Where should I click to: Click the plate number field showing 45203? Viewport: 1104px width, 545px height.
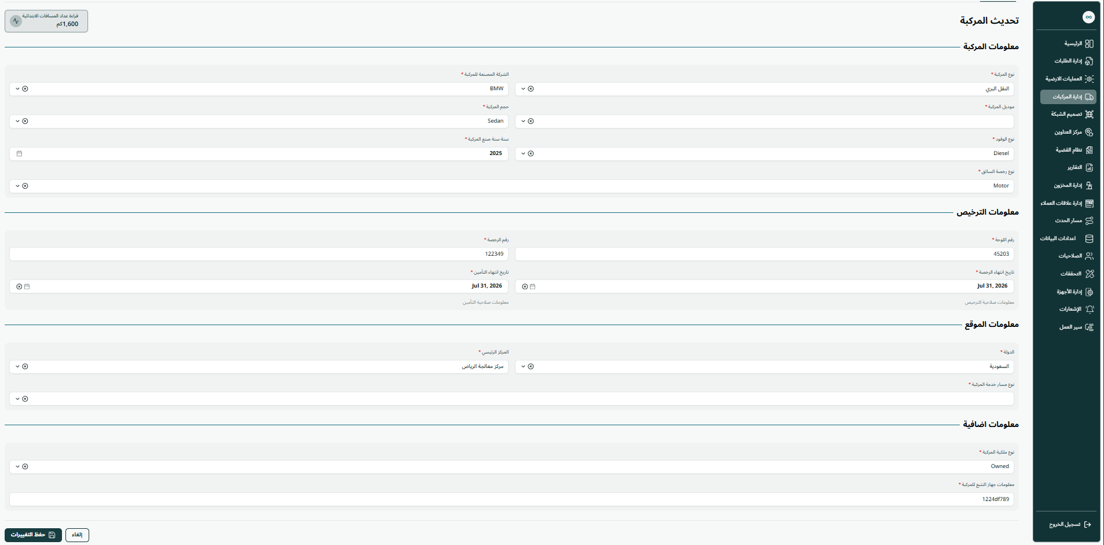click(765, 254)
